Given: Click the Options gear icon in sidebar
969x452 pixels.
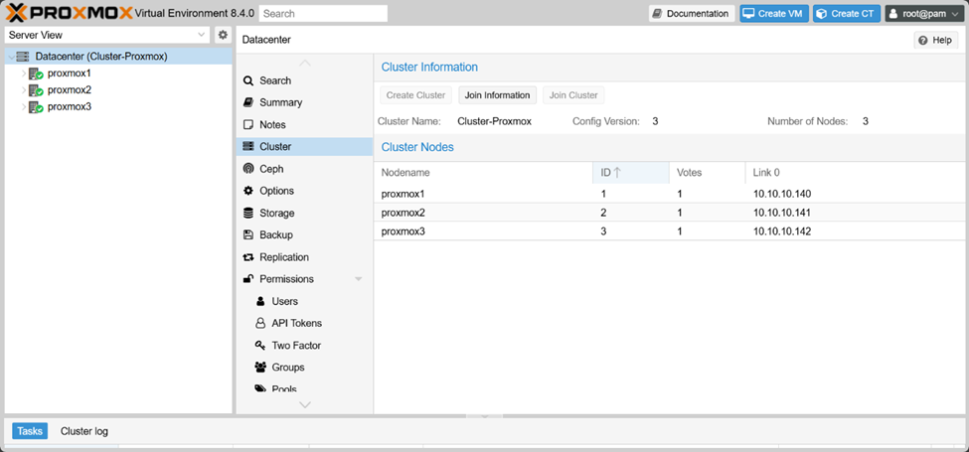Looking at the screenshot, I should tap(248, 191).
